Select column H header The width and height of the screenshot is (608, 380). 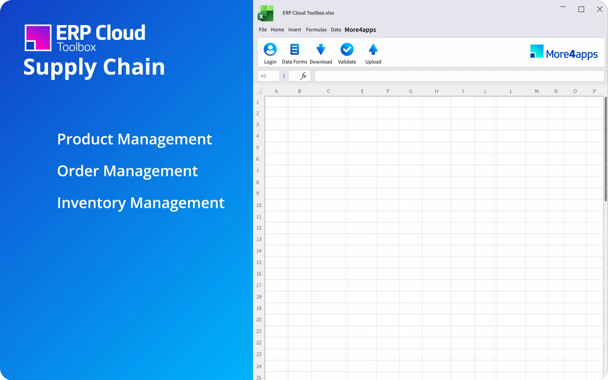pos(437,91)
